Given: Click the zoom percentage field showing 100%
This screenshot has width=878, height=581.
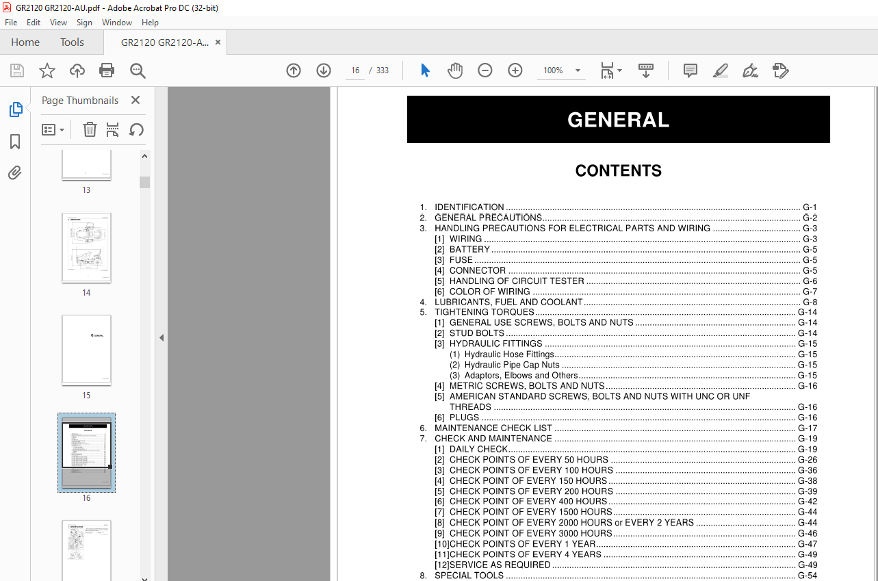Looking at the screenshot, I should pyautogui.click(x=554, y=70).
